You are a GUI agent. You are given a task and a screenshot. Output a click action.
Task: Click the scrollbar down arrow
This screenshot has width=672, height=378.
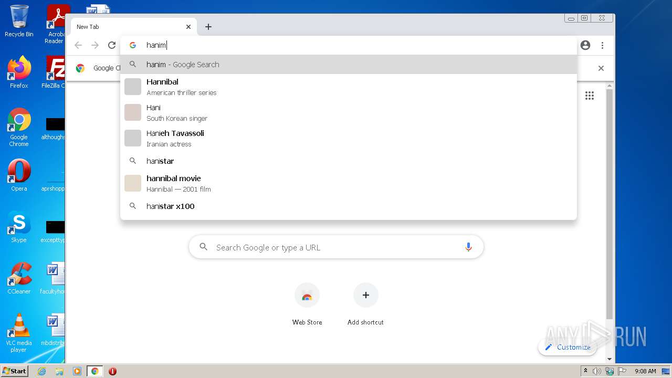tap(610, 359)
